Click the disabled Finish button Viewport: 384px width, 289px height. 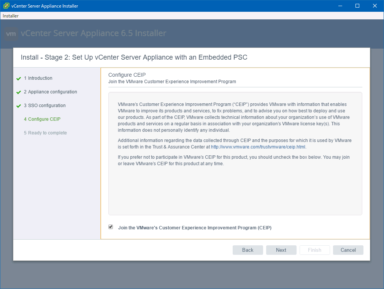click(x=314, y=250)
